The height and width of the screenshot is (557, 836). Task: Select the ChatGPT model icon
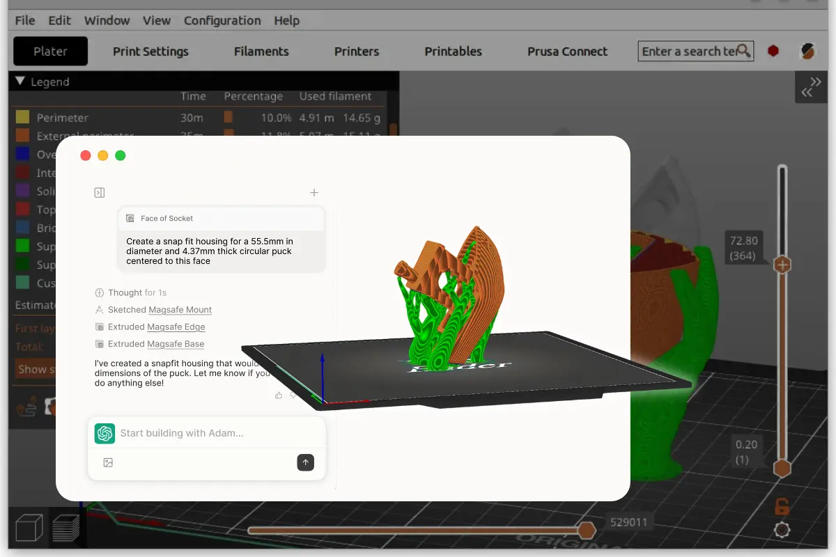105,433
